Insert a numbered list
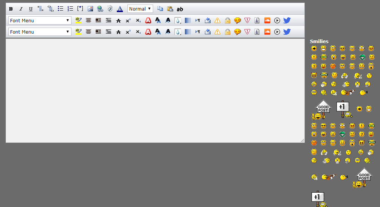Screen dimensions: 380x207 pyautogui.click(x=70, y=9)
